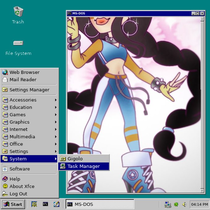Expand the Games submenu
The height and width of the screenshot is (210, 210).
[29, 115]
